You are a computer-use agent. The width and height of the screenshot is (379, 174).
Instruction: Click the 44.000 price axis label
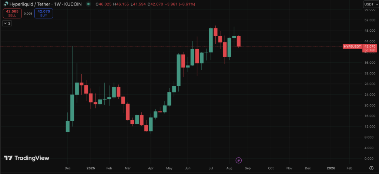370,41
